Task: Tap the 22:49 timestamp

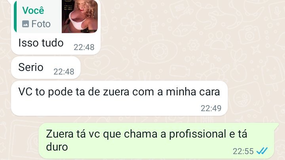Action: (x=211, y=108)
